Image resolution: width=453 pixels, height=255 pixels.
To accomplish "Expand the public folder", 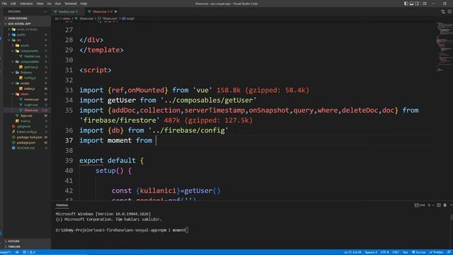I will click(x=21, y=35).
